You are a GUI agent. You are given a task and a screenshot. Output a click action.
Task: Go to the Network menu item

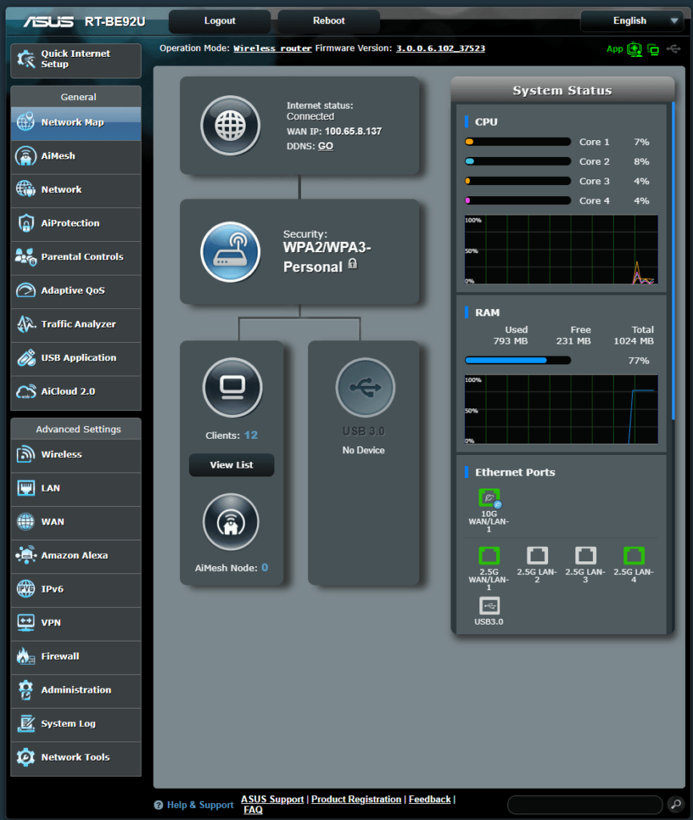click(x=76, y=190)
